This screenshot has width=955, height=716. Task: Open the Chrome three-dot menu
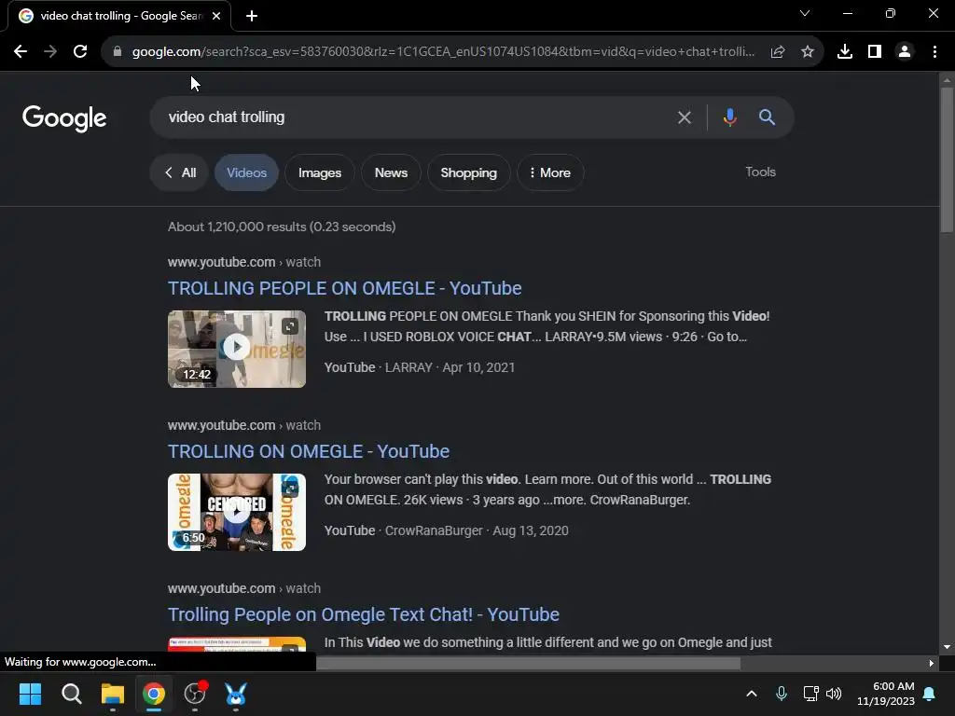point(934,52)
